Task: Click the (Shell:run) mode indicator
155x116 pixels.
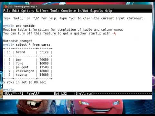Action: click(x=84, y=93)
